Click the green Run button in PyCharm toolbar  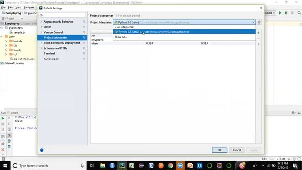click(x=280, y=13)
